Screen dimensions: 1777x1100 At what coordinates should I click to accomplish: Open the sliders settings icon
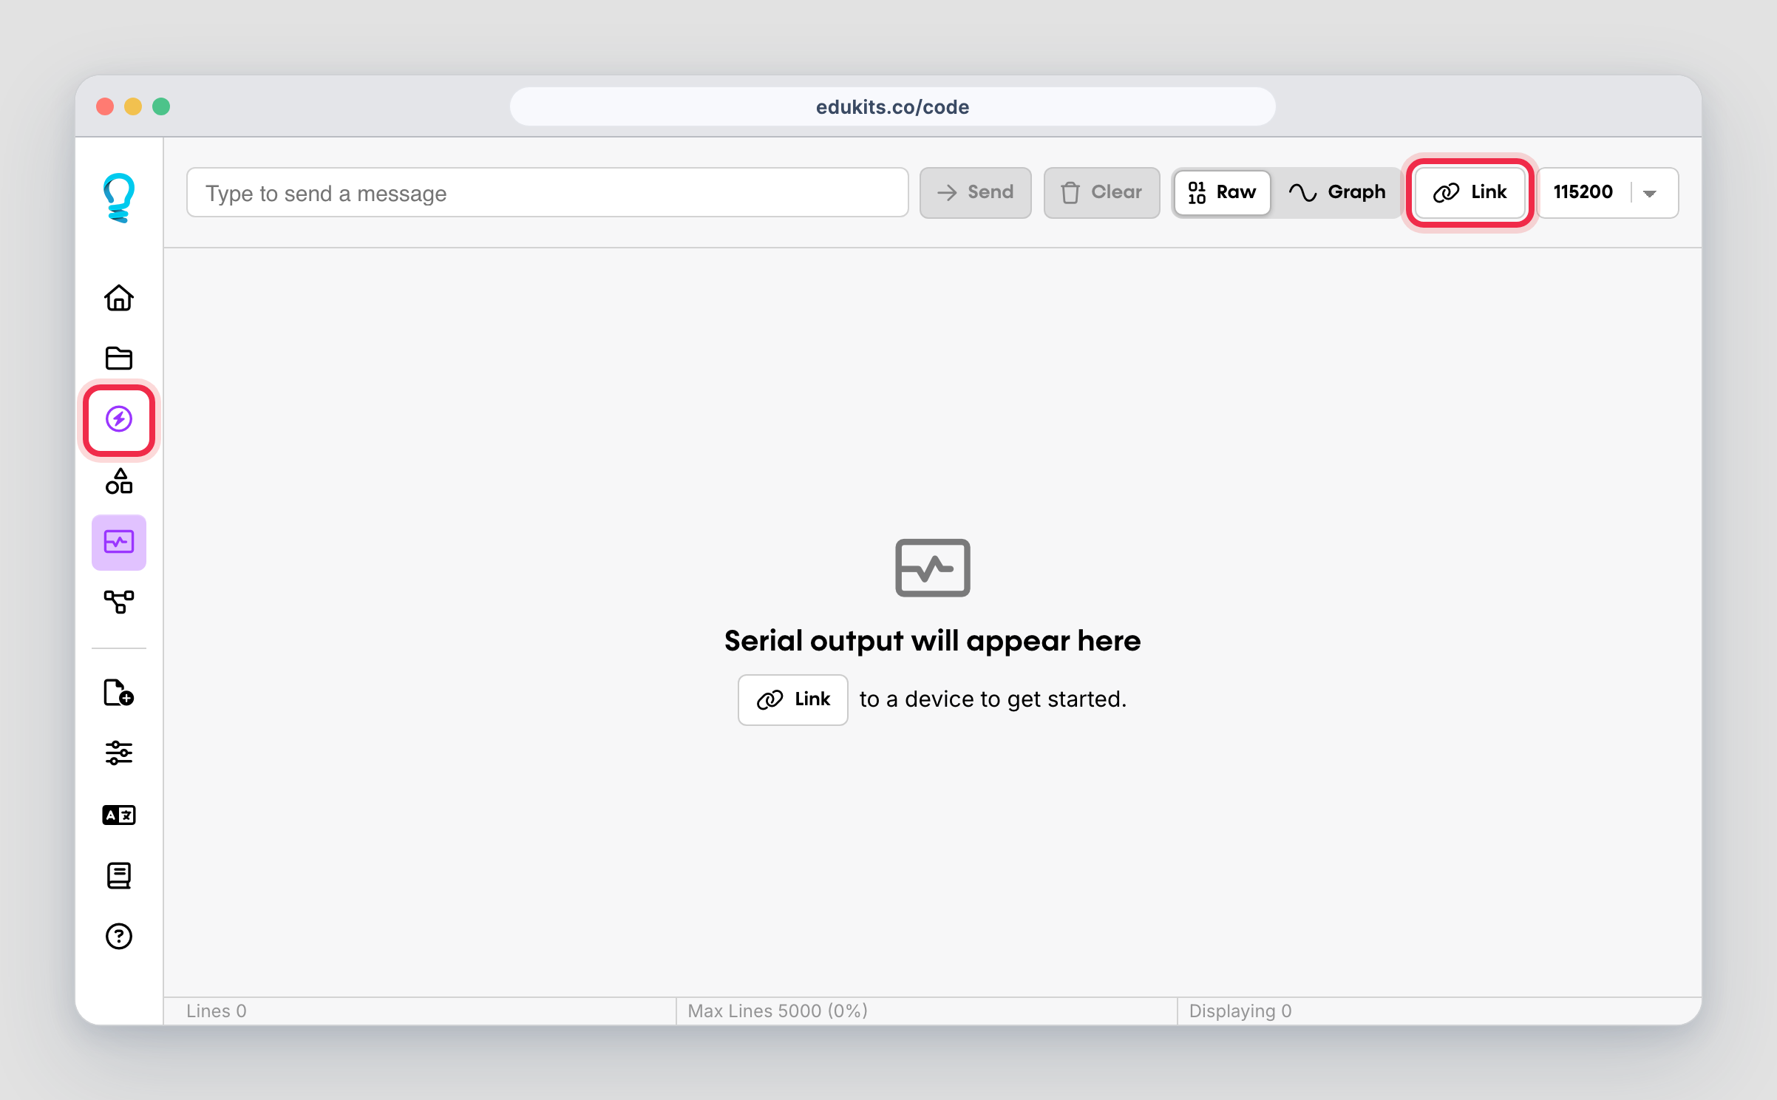[x=118, y=753]
